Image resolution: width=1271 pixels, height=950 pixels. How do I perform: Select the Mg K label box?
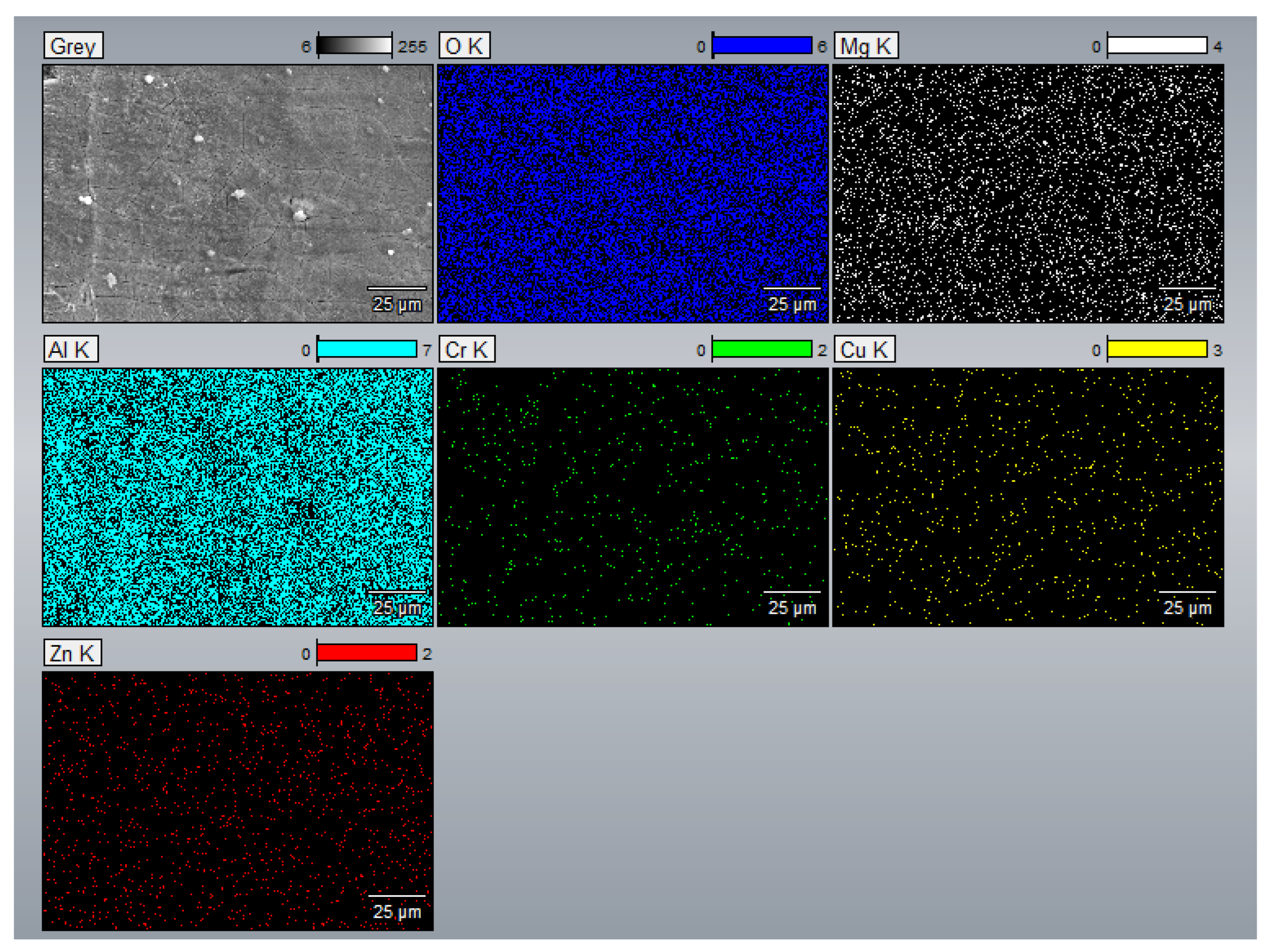(x=866, y=46)
